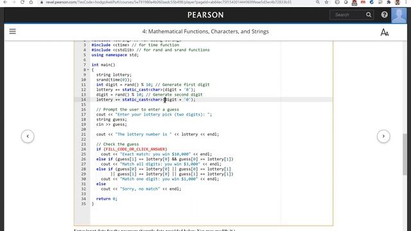411x231 pixels.
Task: Click the search magnifier icon
Action: click(x=369, y=15)
